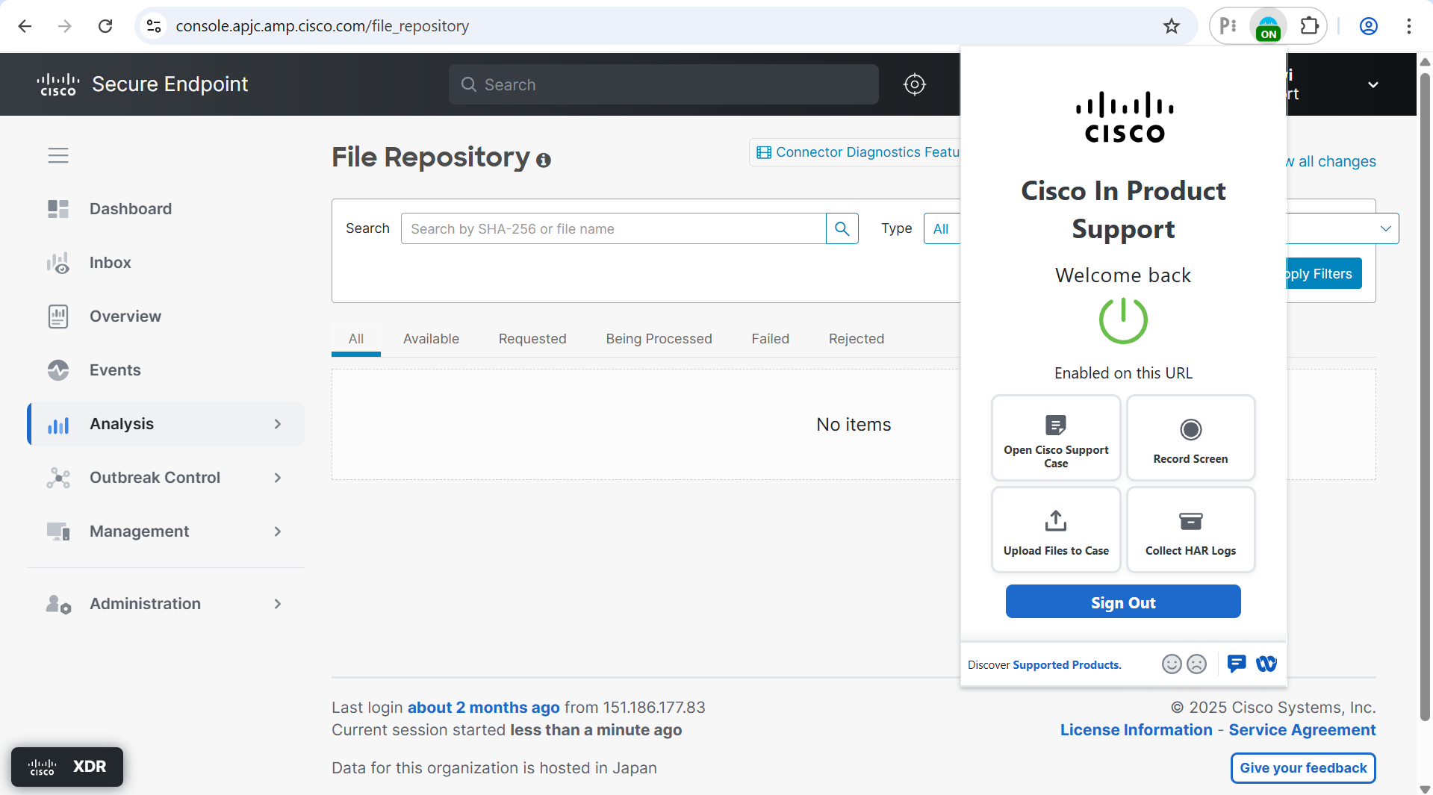Expand the Analysis menu chevron

[278, 424]
